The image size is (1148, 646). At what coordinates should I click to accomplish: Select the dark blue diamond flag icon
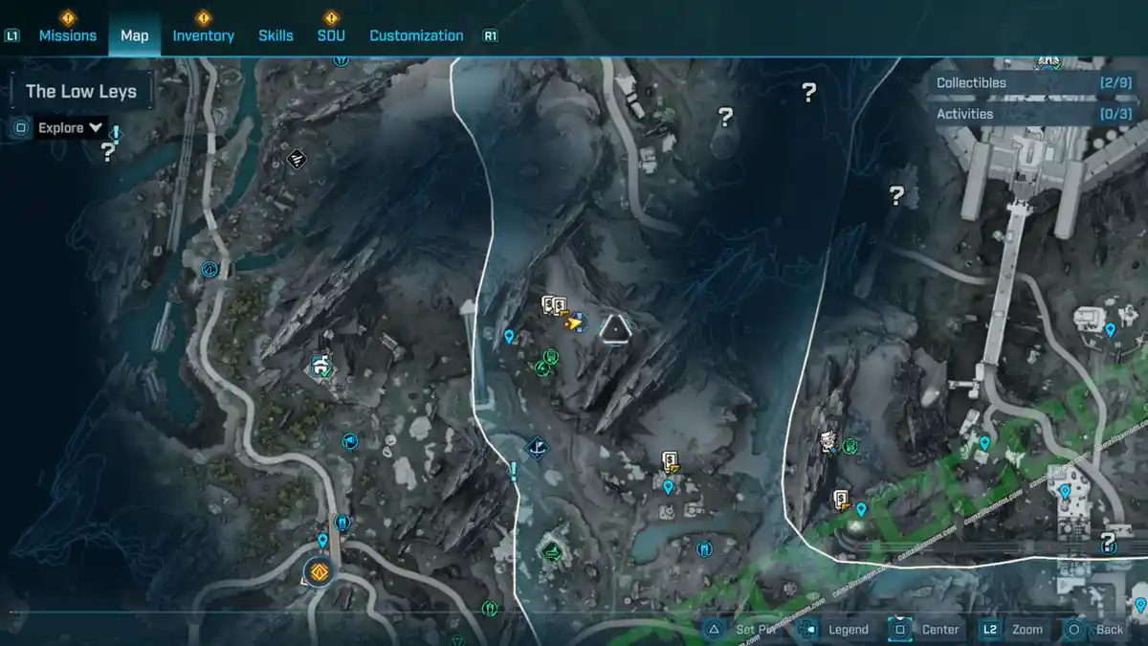(538, 447)
